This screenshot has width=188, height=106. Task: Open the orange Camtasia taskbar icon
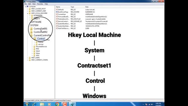(65, 104)
